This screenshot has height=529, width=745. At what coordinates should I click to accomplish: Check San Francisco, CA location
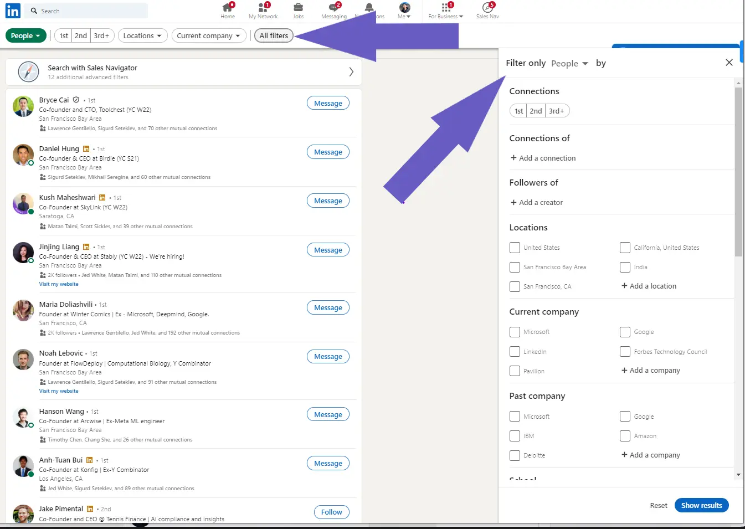tap(515, 286)
